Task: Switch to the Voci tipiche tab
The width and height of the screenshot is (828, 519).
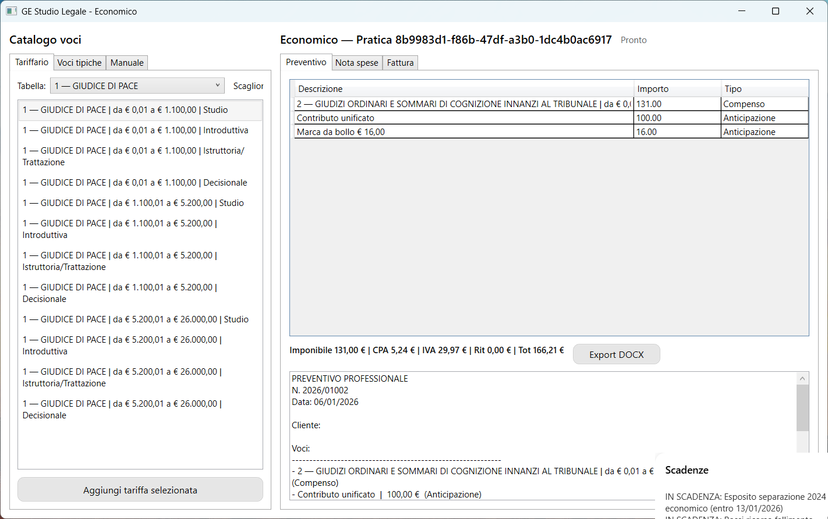Action: pyautogui.click(x=79, y=63)
